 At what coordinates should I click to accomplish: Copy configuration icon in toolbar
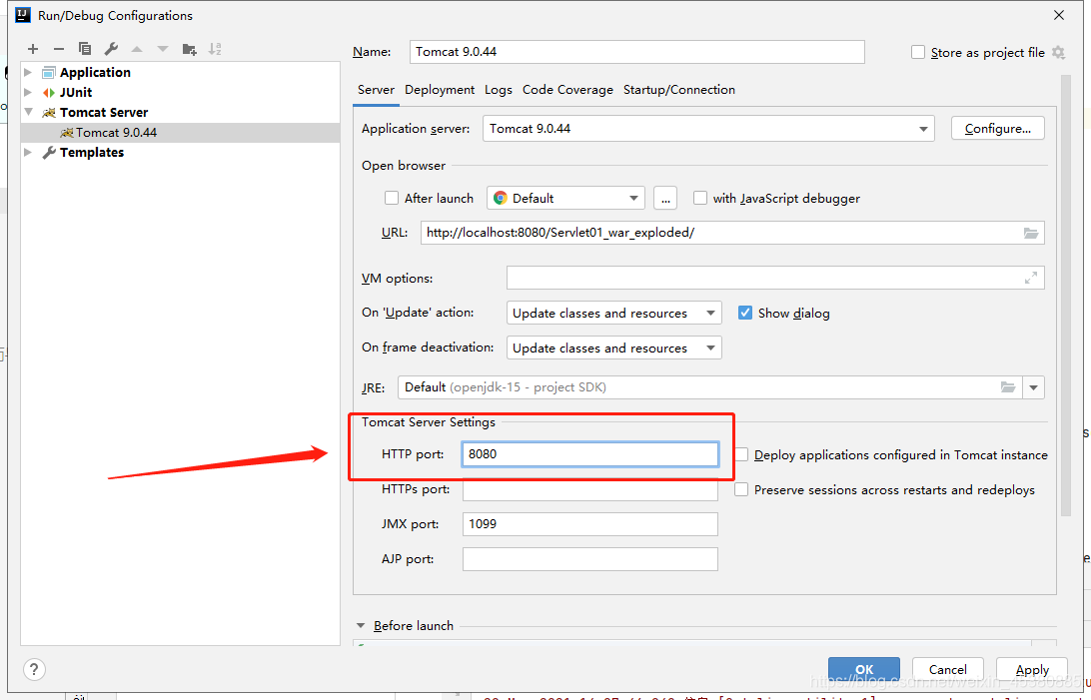tap(85, 49)
